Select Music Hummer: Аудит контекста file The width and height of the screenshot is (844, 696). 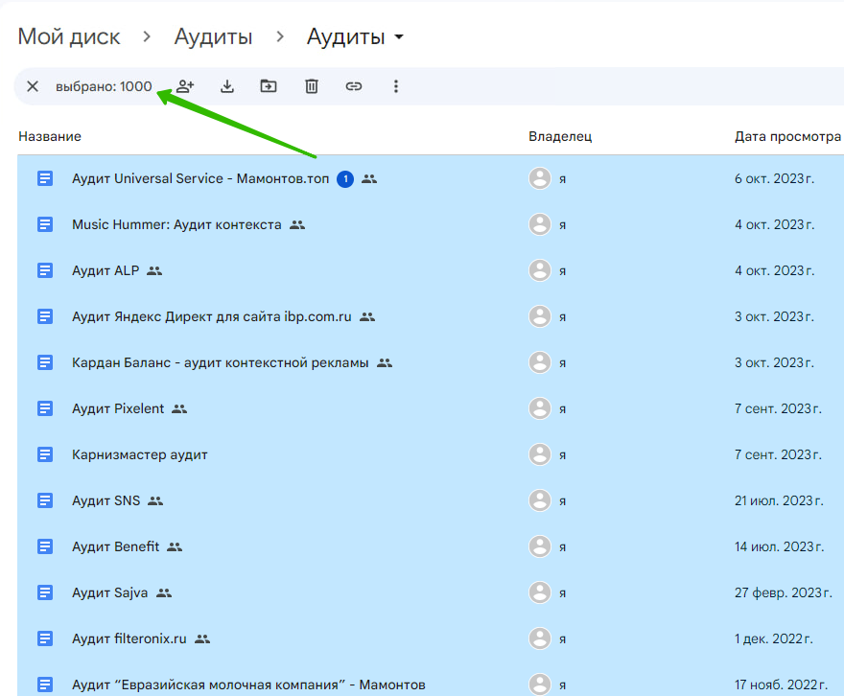point(176,224)
